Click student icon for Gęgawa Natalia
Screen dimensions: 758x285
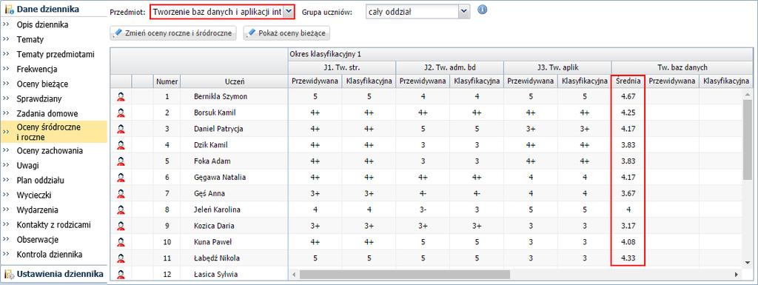coord(121,177)
